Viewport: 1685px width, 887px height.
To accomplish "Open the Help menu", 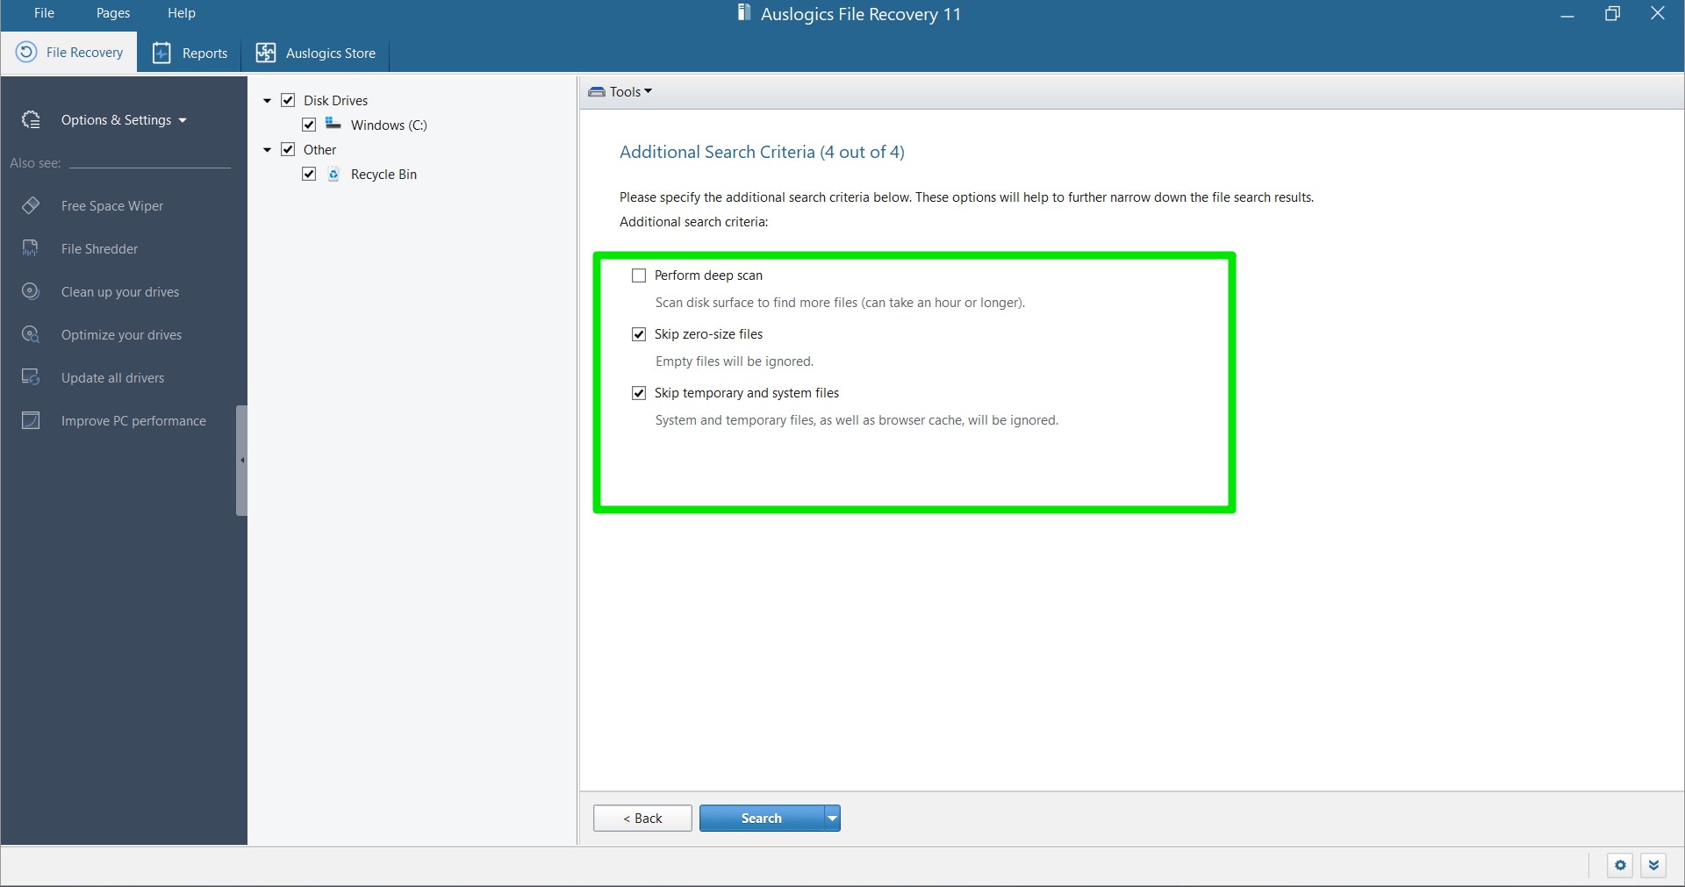I will 182,13.
